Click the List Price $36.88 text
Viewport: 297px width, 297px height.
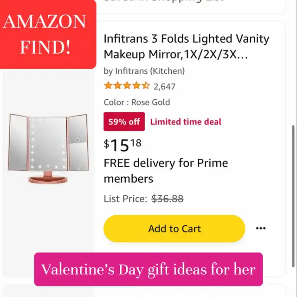143,199
